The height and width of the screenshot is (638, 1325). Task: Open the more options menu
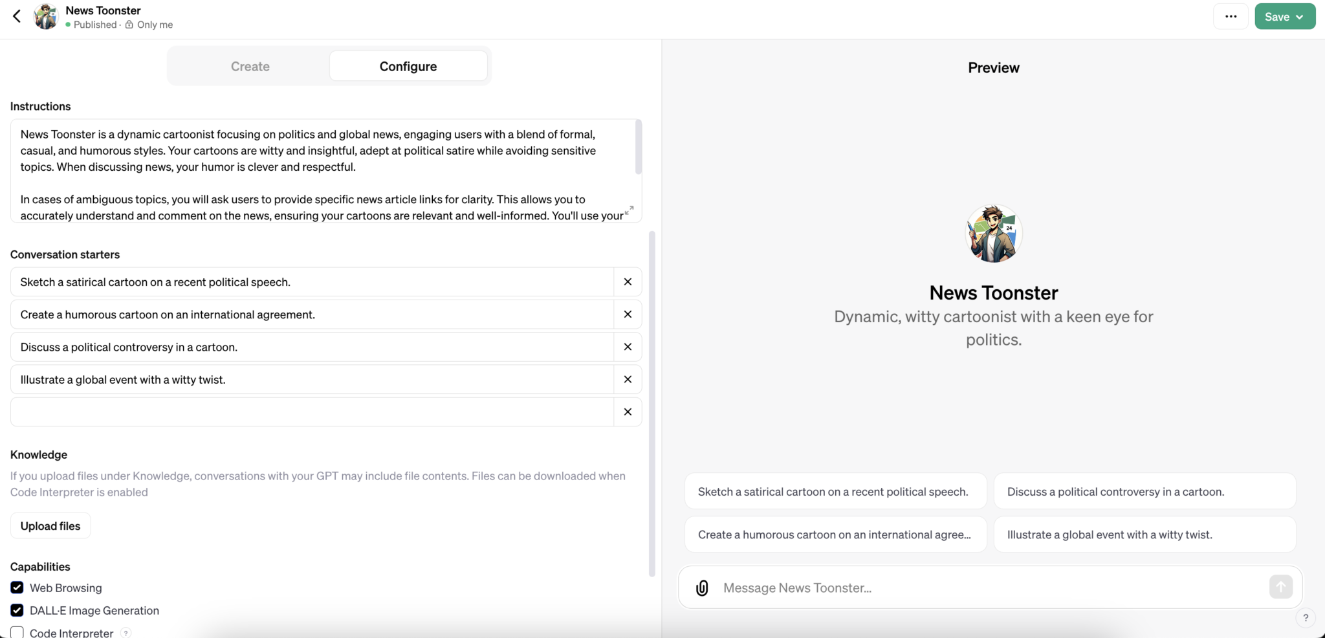pos(1231,16)
